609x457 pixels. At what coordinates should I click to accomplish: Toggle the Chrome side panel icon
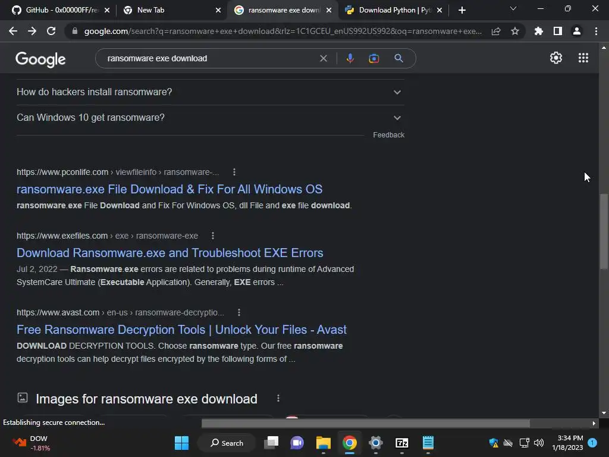point(558,31)
